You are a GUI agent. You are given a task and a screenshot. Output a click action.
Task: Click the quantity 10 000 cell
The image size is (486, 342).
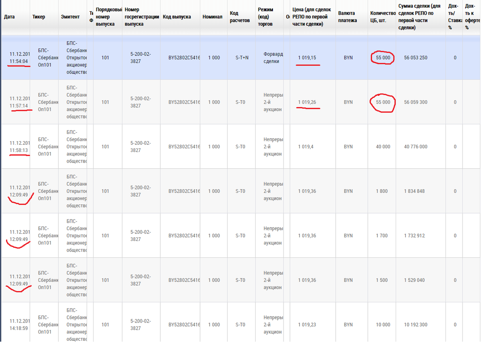(x=383, y=325)
